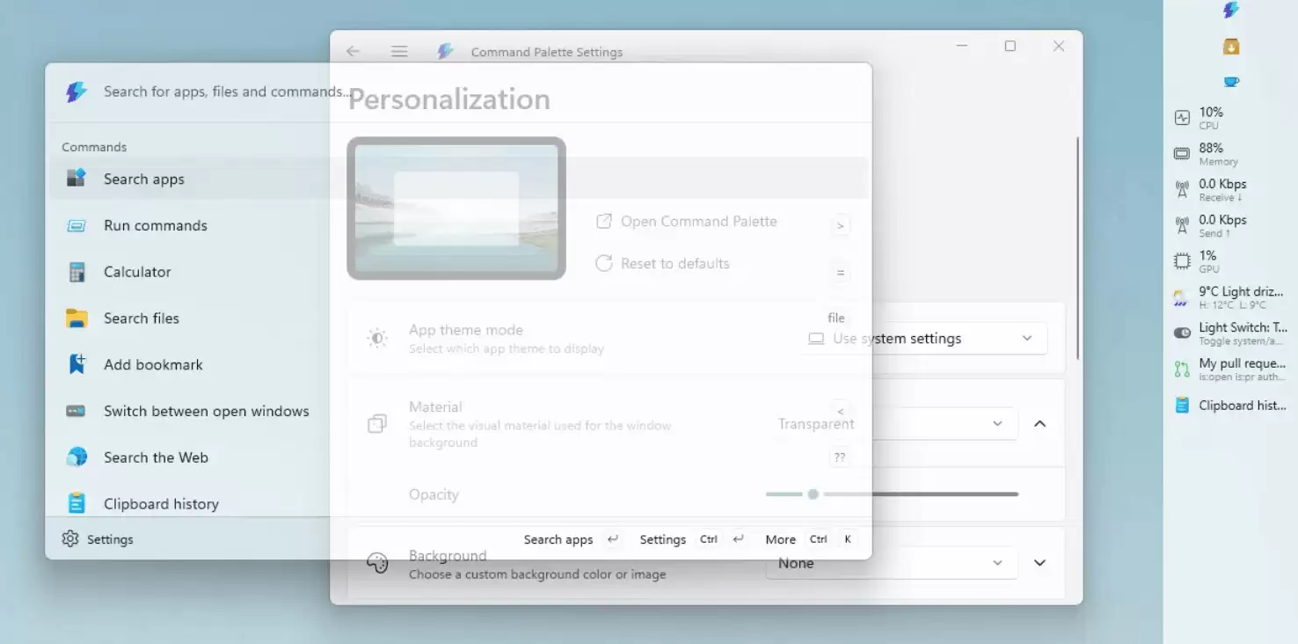Viewport: 1298px width, 644px height.
Task: Click the CPU usage widget in dock
Action: click(x=1229, y=118)
